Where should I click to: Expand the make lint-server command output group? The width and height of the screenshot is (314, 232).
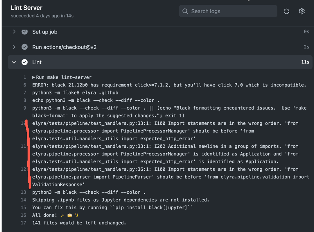tap(33, 77)
